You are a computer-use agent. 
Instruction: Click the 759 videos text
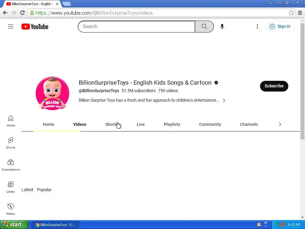click(168, 91)
